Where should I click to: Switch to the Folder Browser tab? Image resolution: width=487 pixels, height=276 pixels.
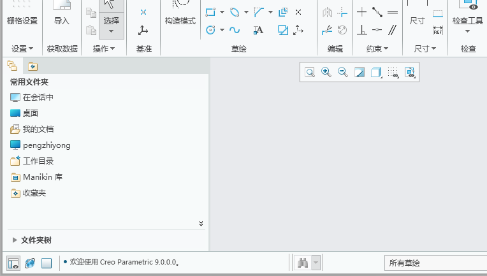[x=12, y=66]
